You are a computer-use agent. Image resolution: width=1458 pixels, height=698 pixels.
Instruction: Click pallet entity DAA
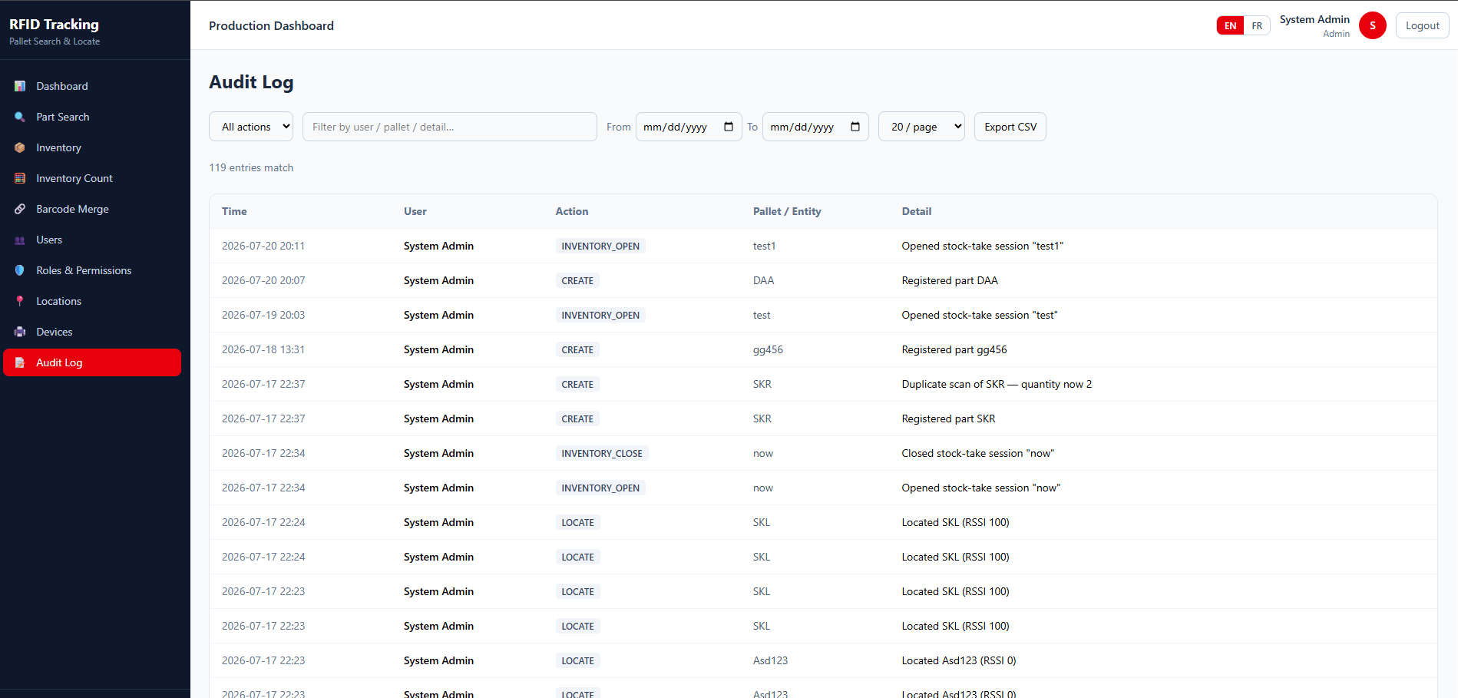coord(763,280)
